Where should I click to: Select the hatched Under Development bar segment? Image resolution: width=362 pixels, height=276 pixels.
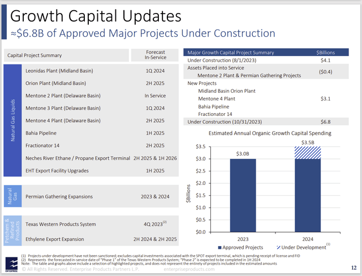pyautogui.click(x=308, y=153)
